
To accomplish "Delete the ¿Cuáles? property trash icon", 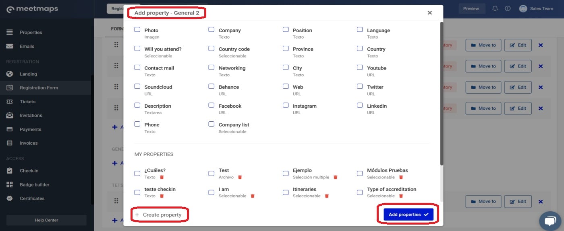I will coord(162,177).
